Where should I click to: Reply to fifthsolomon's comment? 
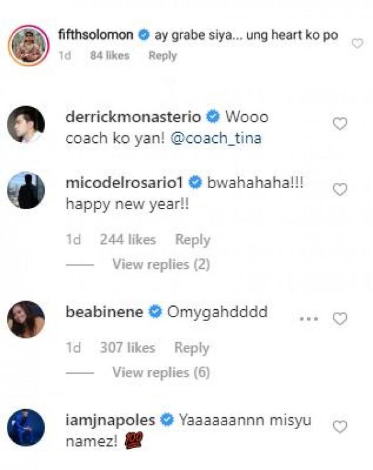click(x=162, y=55)
